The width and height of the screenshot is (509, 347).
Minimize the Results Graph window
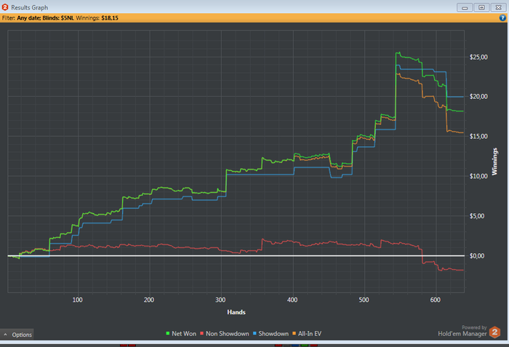click(x=465, y=7)
